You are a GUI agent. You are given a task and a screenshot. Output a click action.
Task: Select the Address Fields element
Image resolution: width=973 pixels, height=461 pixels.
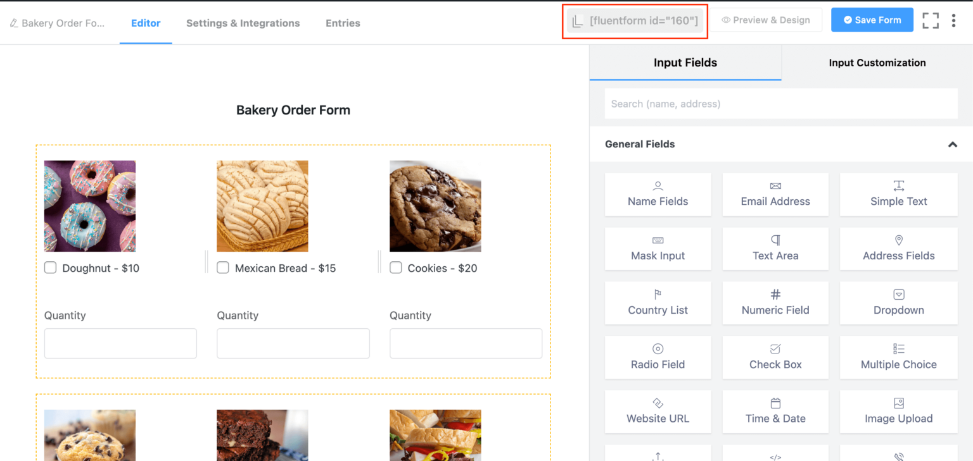898,249
